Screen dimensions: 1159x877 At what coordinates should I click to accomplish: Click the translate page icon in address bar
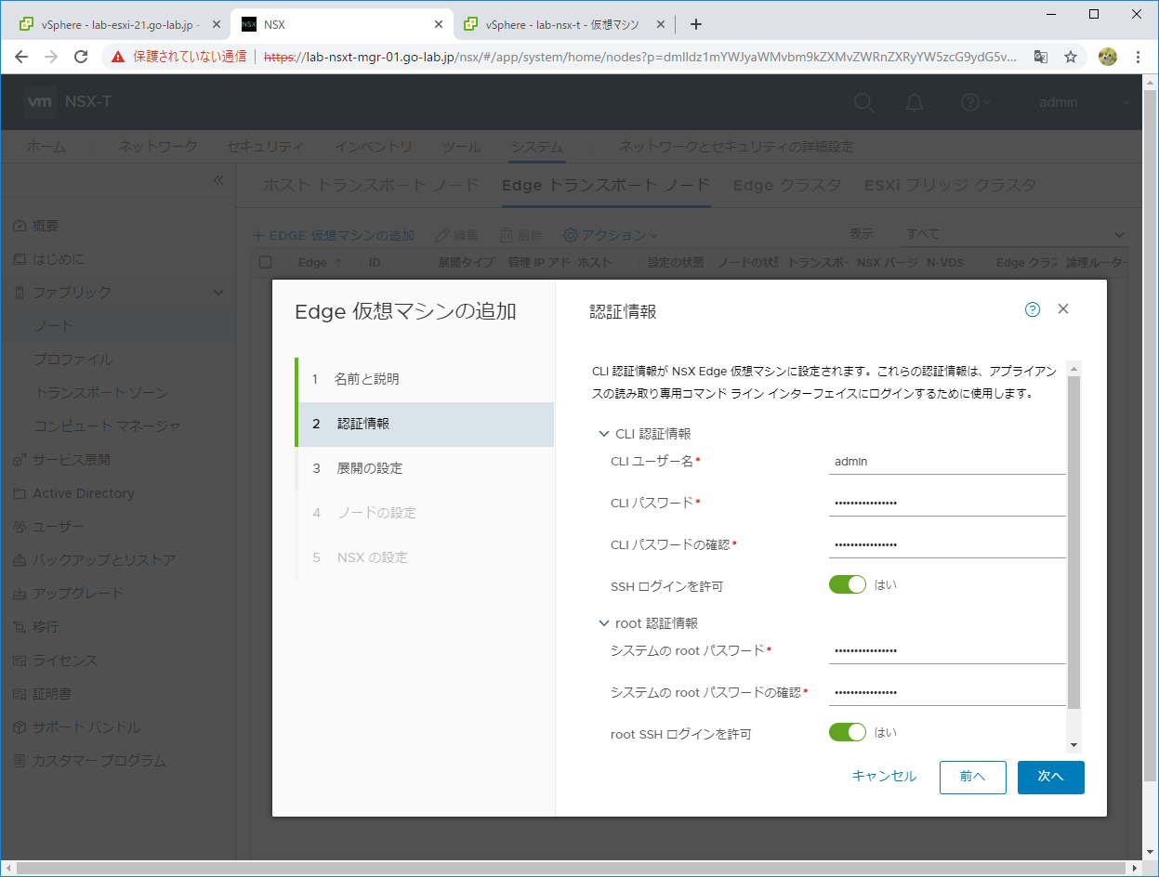(x=1041, y=57)
